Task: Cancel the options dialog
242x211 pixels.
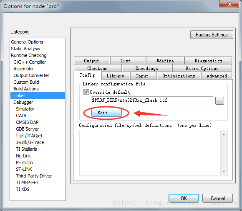Action: (217, 198)
